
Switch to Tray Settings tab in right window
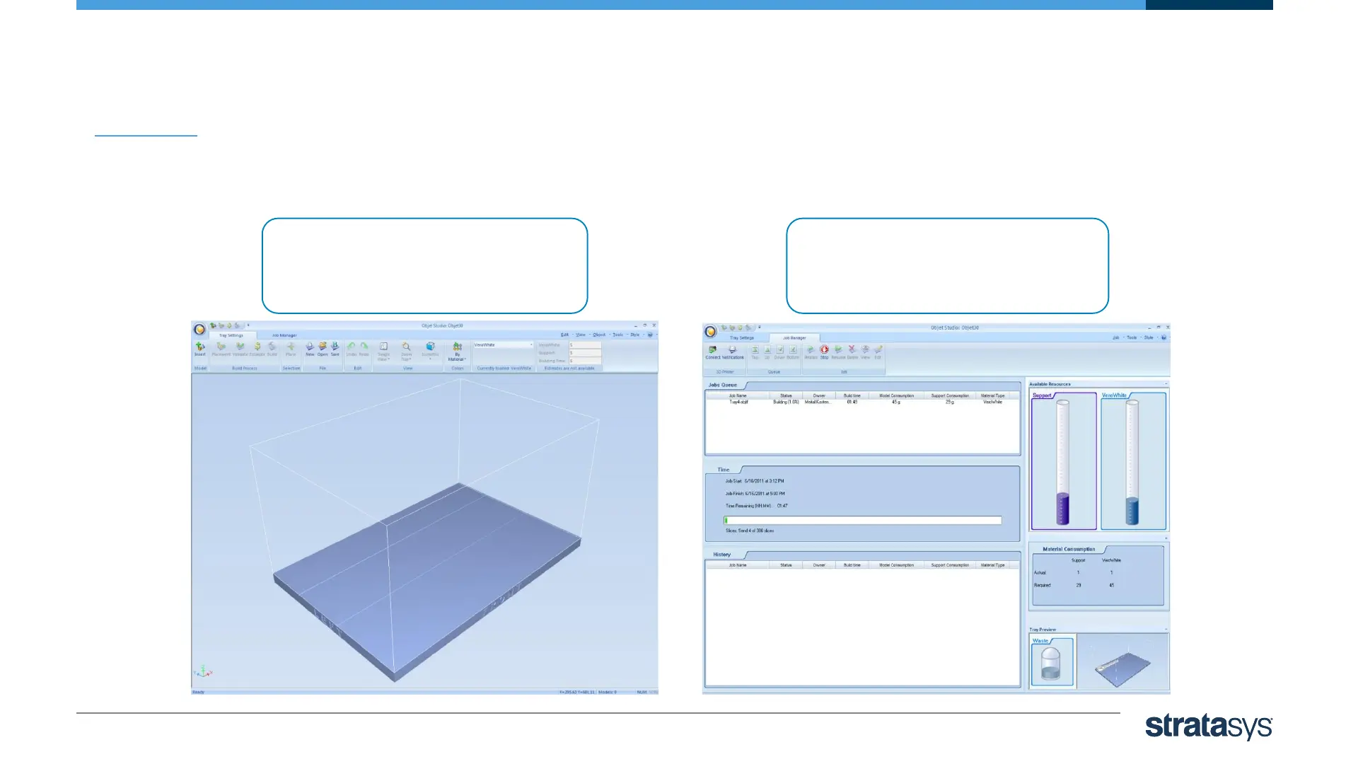(741, 338)
